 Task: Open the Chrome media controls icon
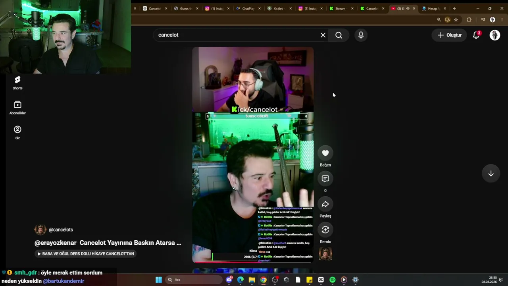[x=483, y=19]
